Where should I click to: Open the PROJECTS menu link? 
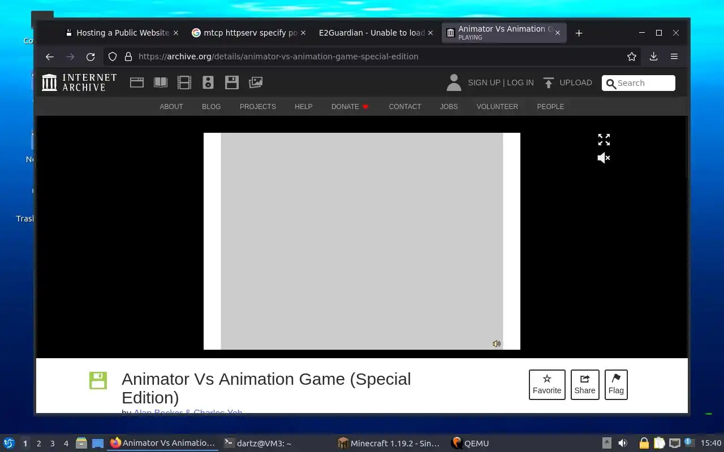point(258,107)
